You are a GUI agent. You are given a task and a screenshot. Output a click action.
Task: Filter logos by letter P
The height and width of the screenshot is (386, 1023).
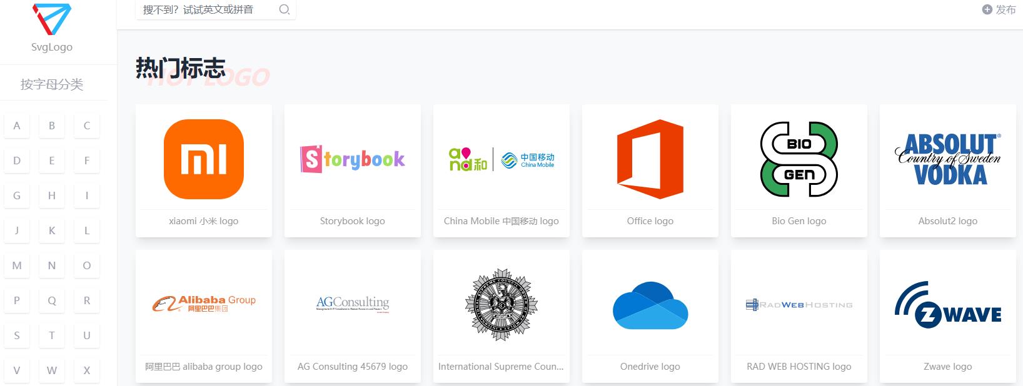pyautogui.click(x=17, y=300)
